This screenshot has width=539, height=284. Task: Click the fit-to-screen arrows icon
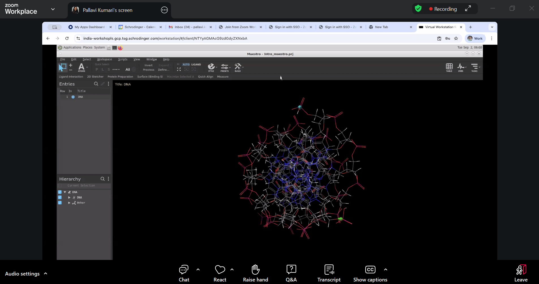pyautogui.click(x=179, y=69)
